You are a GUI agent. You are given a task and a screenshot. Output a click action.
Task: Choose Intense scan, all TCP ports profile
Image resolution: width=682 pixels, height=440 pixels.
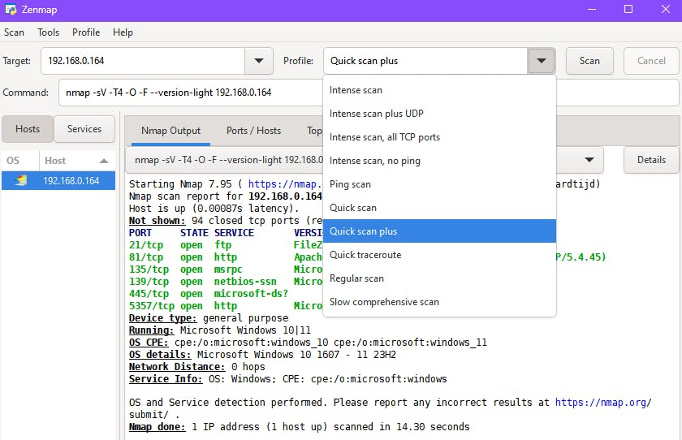click(440, 137)
